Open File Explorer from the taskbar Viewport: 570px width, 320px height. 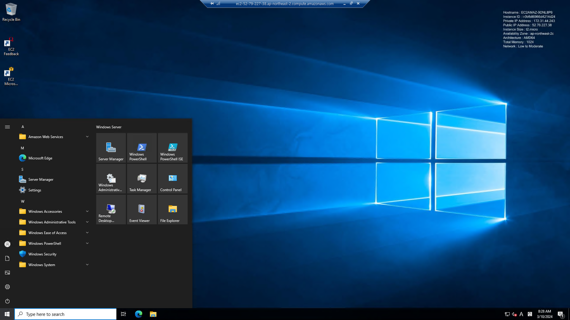tap(153, 314)
